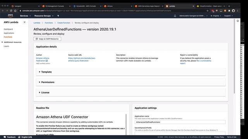The image size is (248, 139).
Task: Click the Create function breadcrumb link
Action: point(64,23)
